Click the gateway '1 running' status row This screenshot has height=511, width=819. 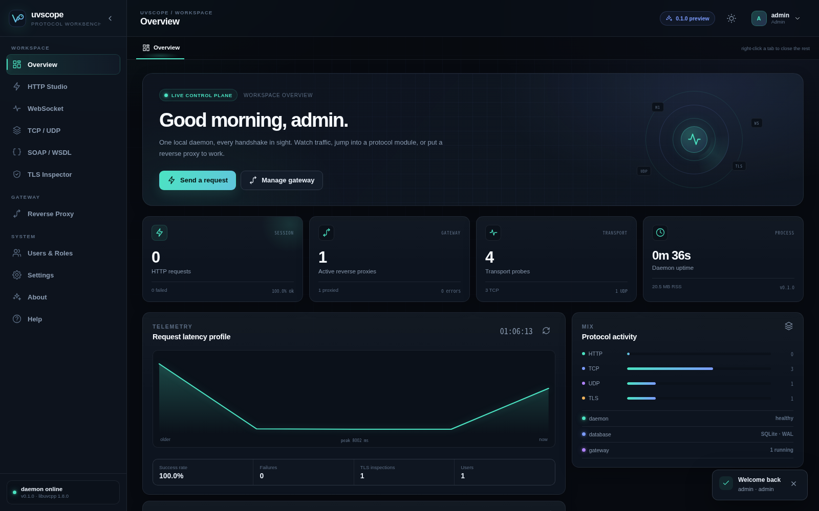click(x=687, y=450)
